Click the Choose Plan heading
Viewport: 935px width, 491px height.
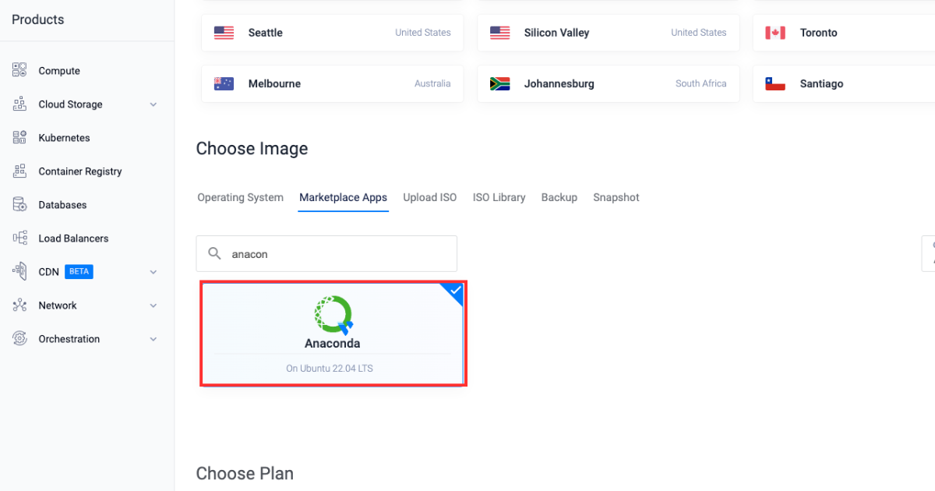tap(245, 473)
